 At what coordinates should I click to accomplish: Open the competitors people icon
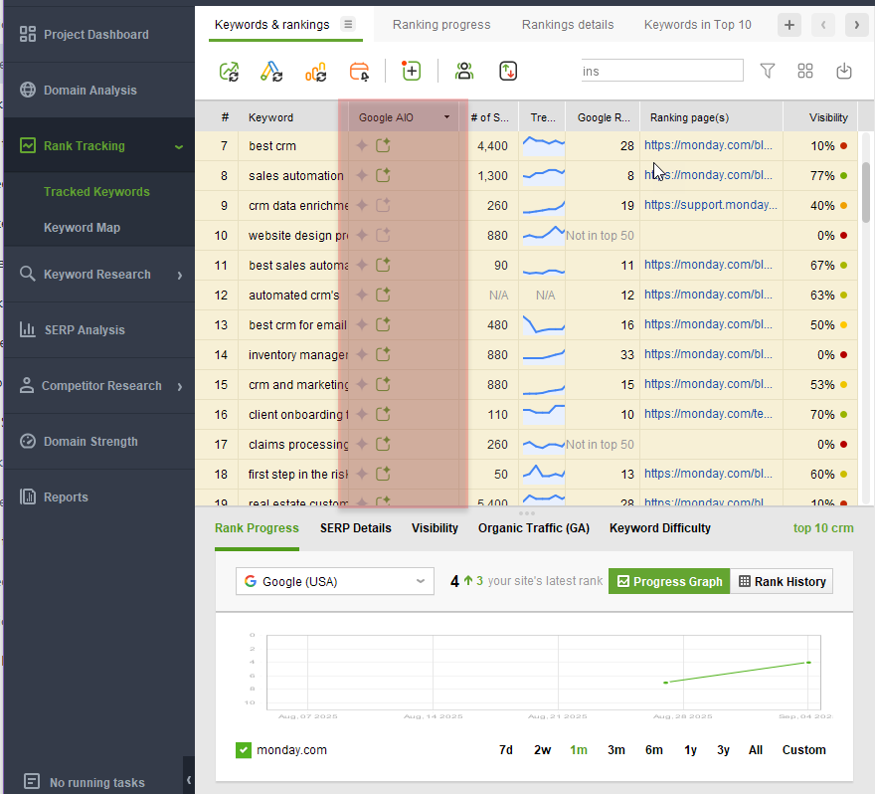coord(464,71)
